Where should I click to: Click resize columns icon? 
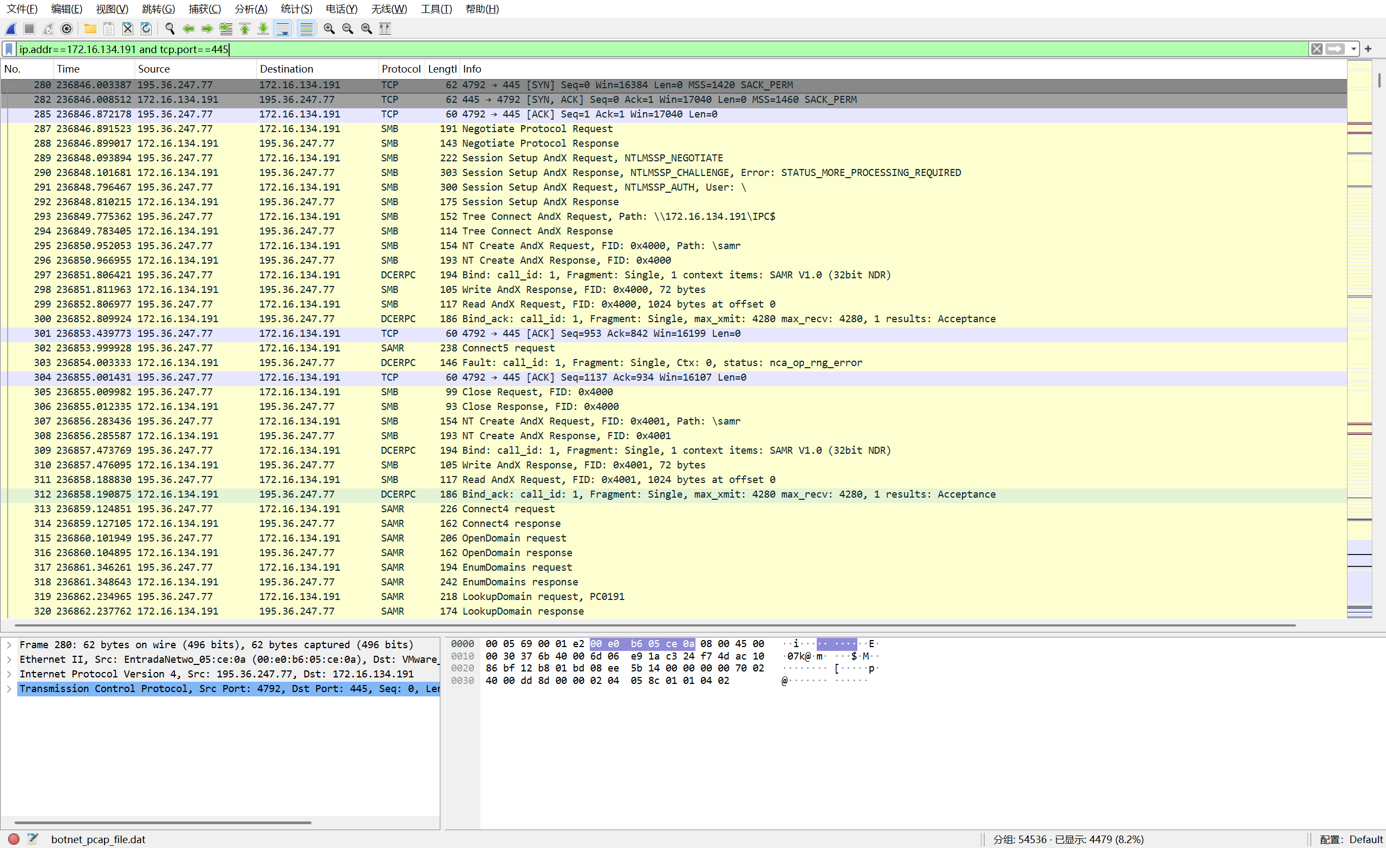385,29
